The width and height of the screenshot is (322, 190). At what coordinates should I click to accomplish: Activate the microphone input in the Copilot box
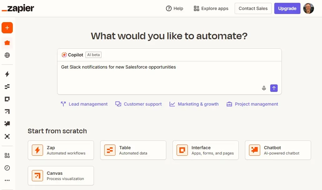[x=264, y=88]
